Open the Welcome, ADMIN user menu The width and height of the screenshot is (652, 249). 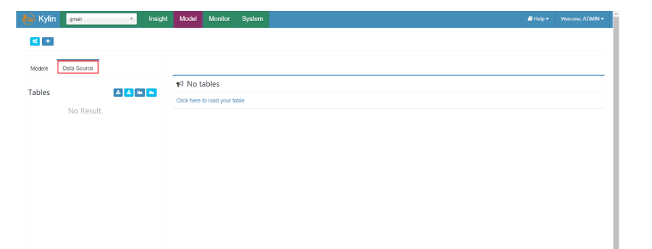point(582,19)
